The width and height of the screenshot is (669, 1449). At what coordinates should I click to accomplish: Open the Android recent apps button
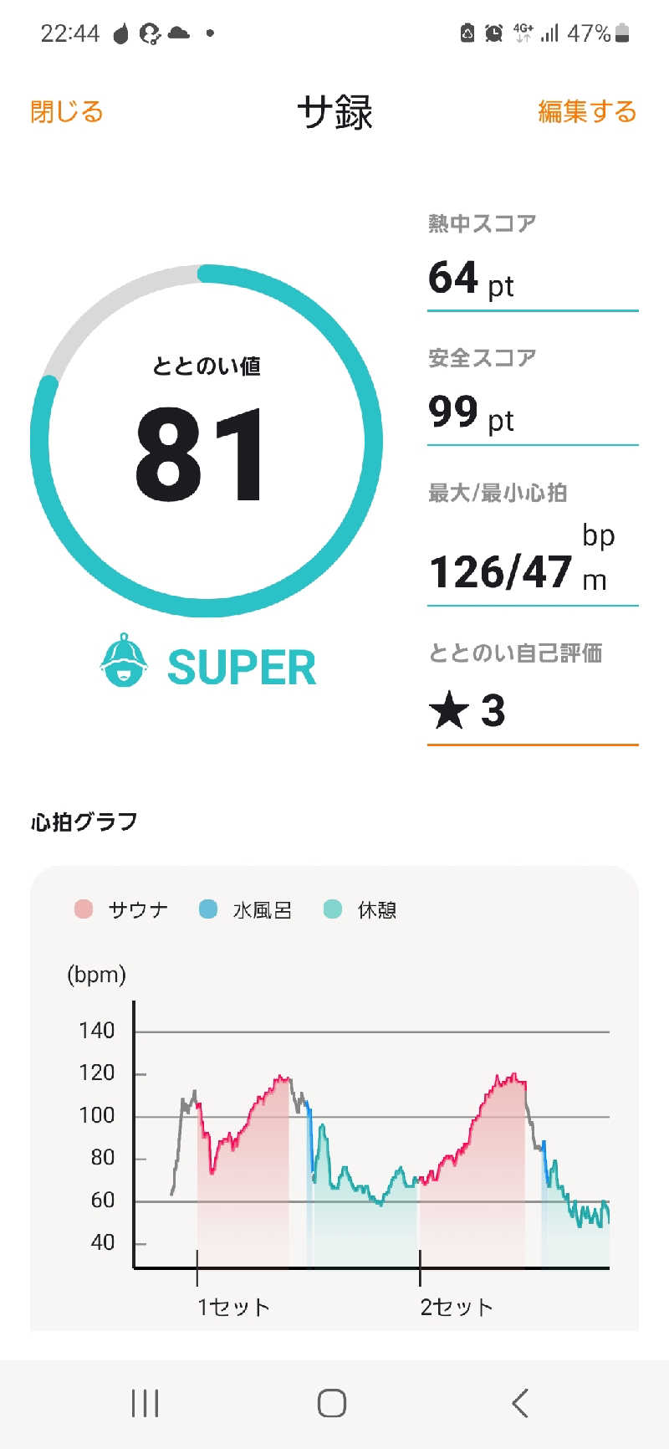[146, 1403]
